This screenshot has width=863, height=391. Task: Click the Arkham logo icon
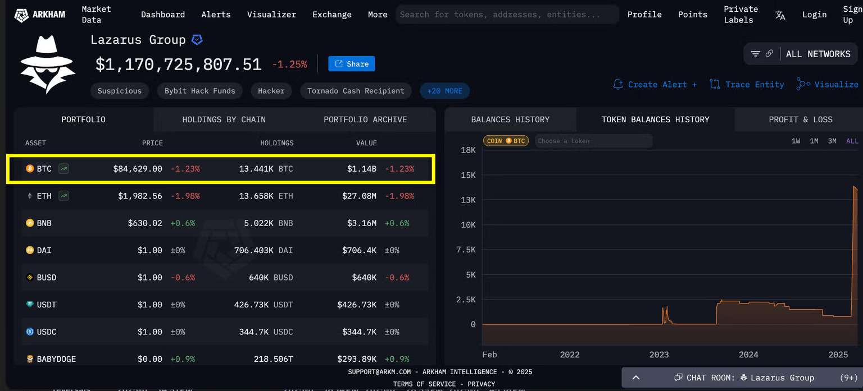tap(21, 15)
